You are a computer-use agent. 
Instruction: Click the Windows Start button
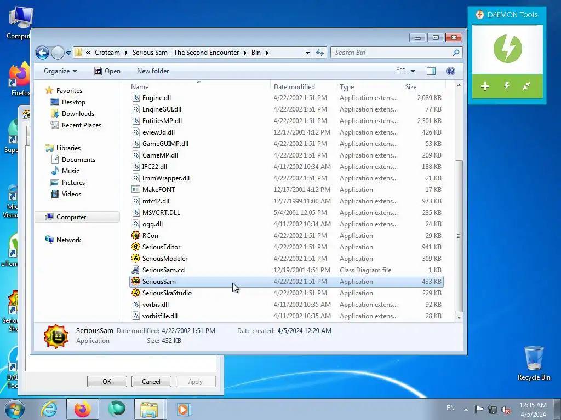click(x=15, y=409)
